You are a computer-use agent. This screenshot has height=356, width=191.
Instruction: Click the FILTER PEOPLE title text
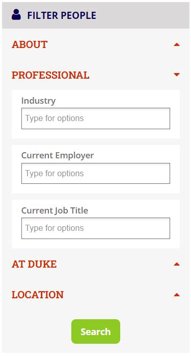(x=62, y=15)
